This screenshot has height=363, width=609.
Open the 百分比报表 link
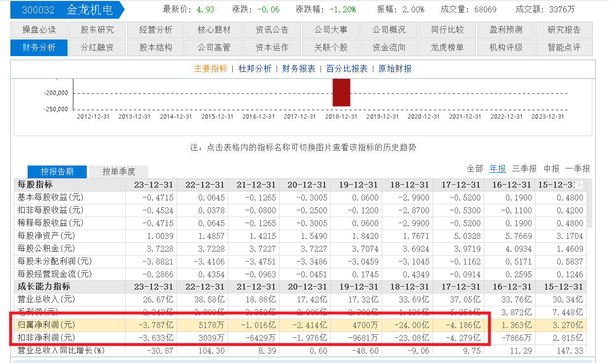click(x=347, y=69)
